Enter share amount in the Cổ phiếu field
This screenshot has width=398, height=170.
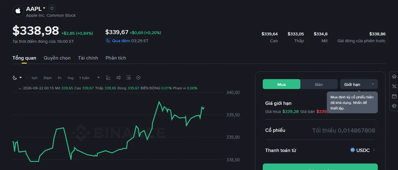pos(320,130)
